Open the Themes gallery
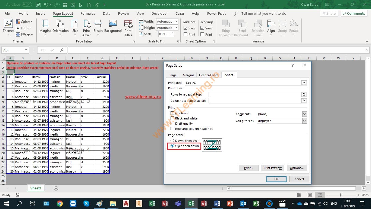Image resolution: width=371 pixels, height=209 pixels. click(x=8, y=28)
